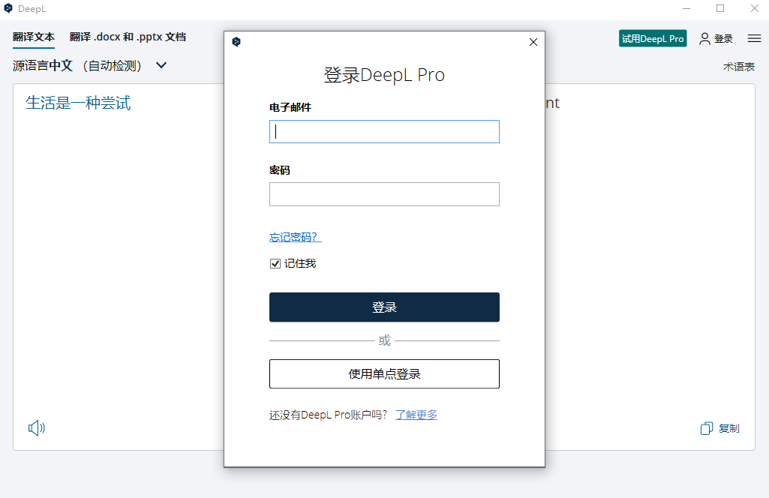Click the 源语言中文 (自动检测) label
This screenshot has width=769, height=498.
(x=77, y=65)
